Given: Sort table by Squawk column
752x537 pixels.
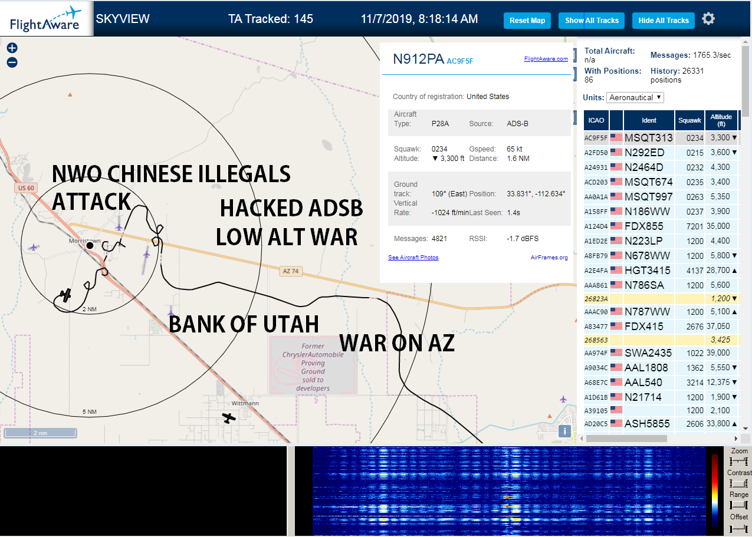Looking at the screenshot, I should pos(690,120).
